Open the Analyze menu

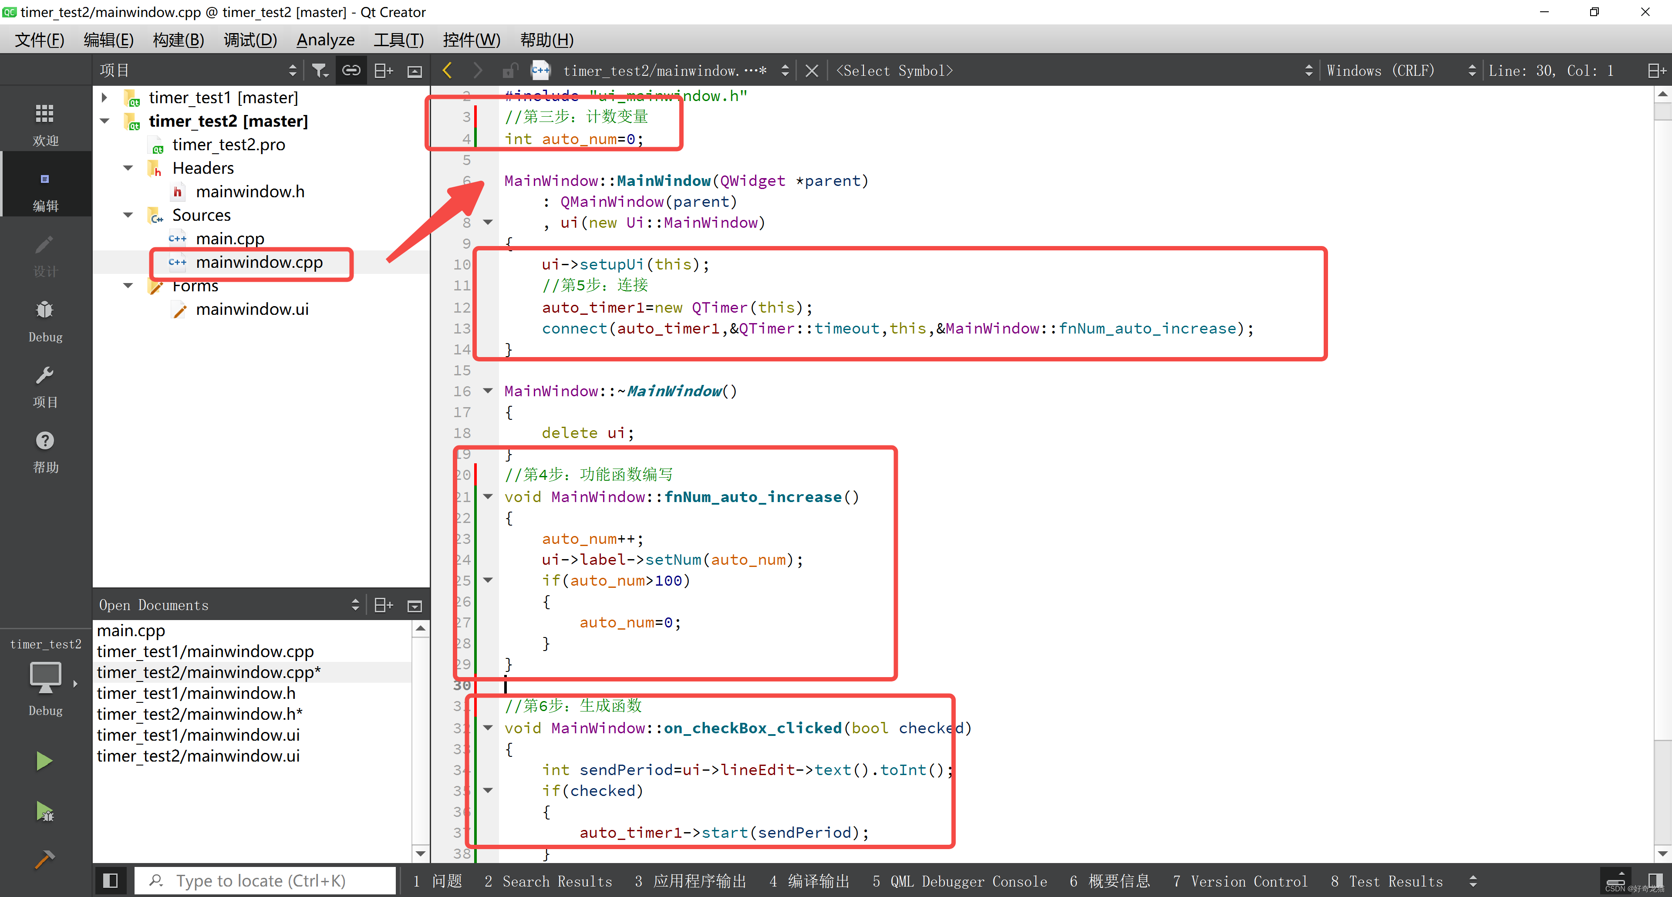[325, 40]
